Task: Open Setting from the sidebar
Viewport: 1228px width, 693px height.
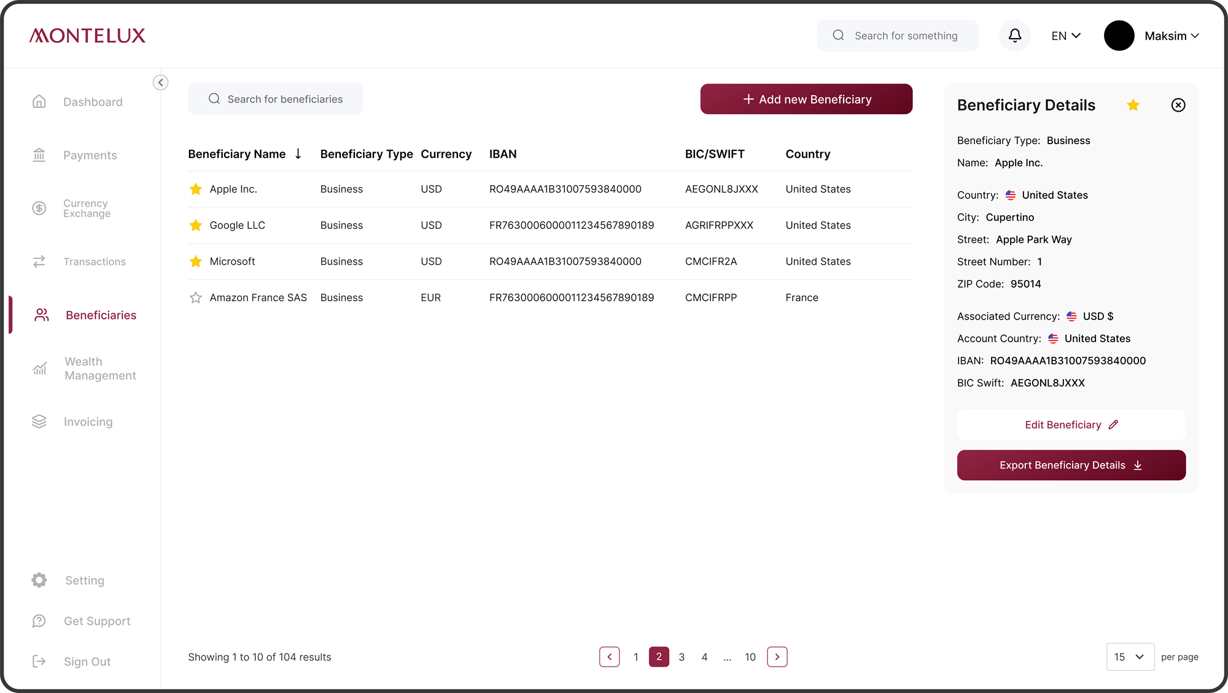Action: [85, 581]
